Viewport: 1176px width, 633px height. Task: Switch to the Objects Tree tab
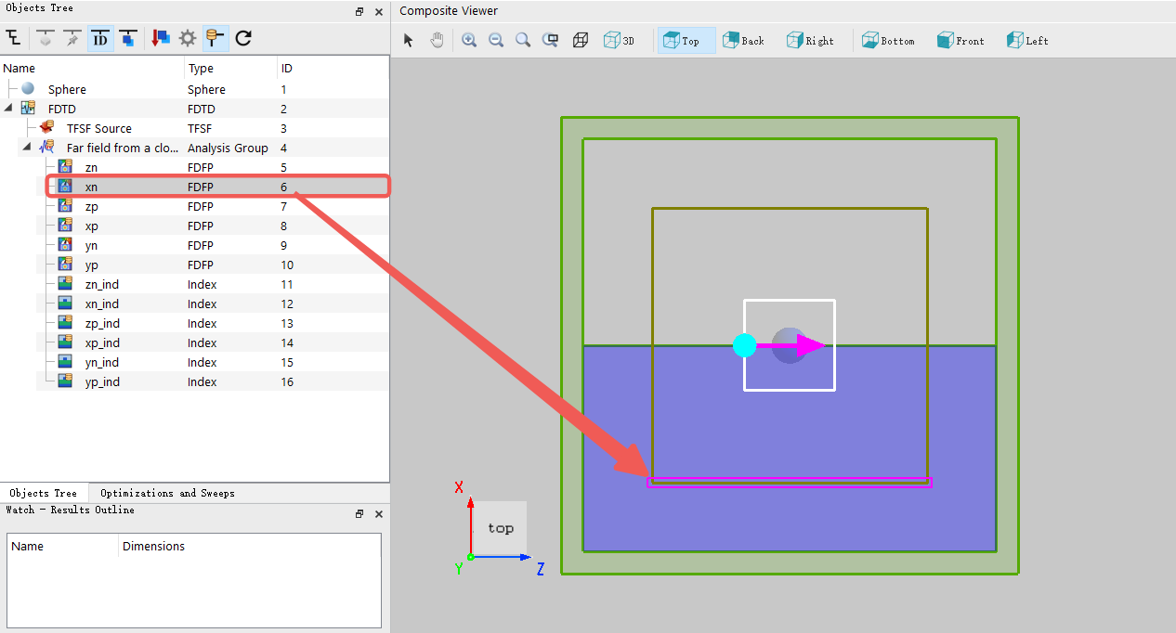(x=43, y=493)
